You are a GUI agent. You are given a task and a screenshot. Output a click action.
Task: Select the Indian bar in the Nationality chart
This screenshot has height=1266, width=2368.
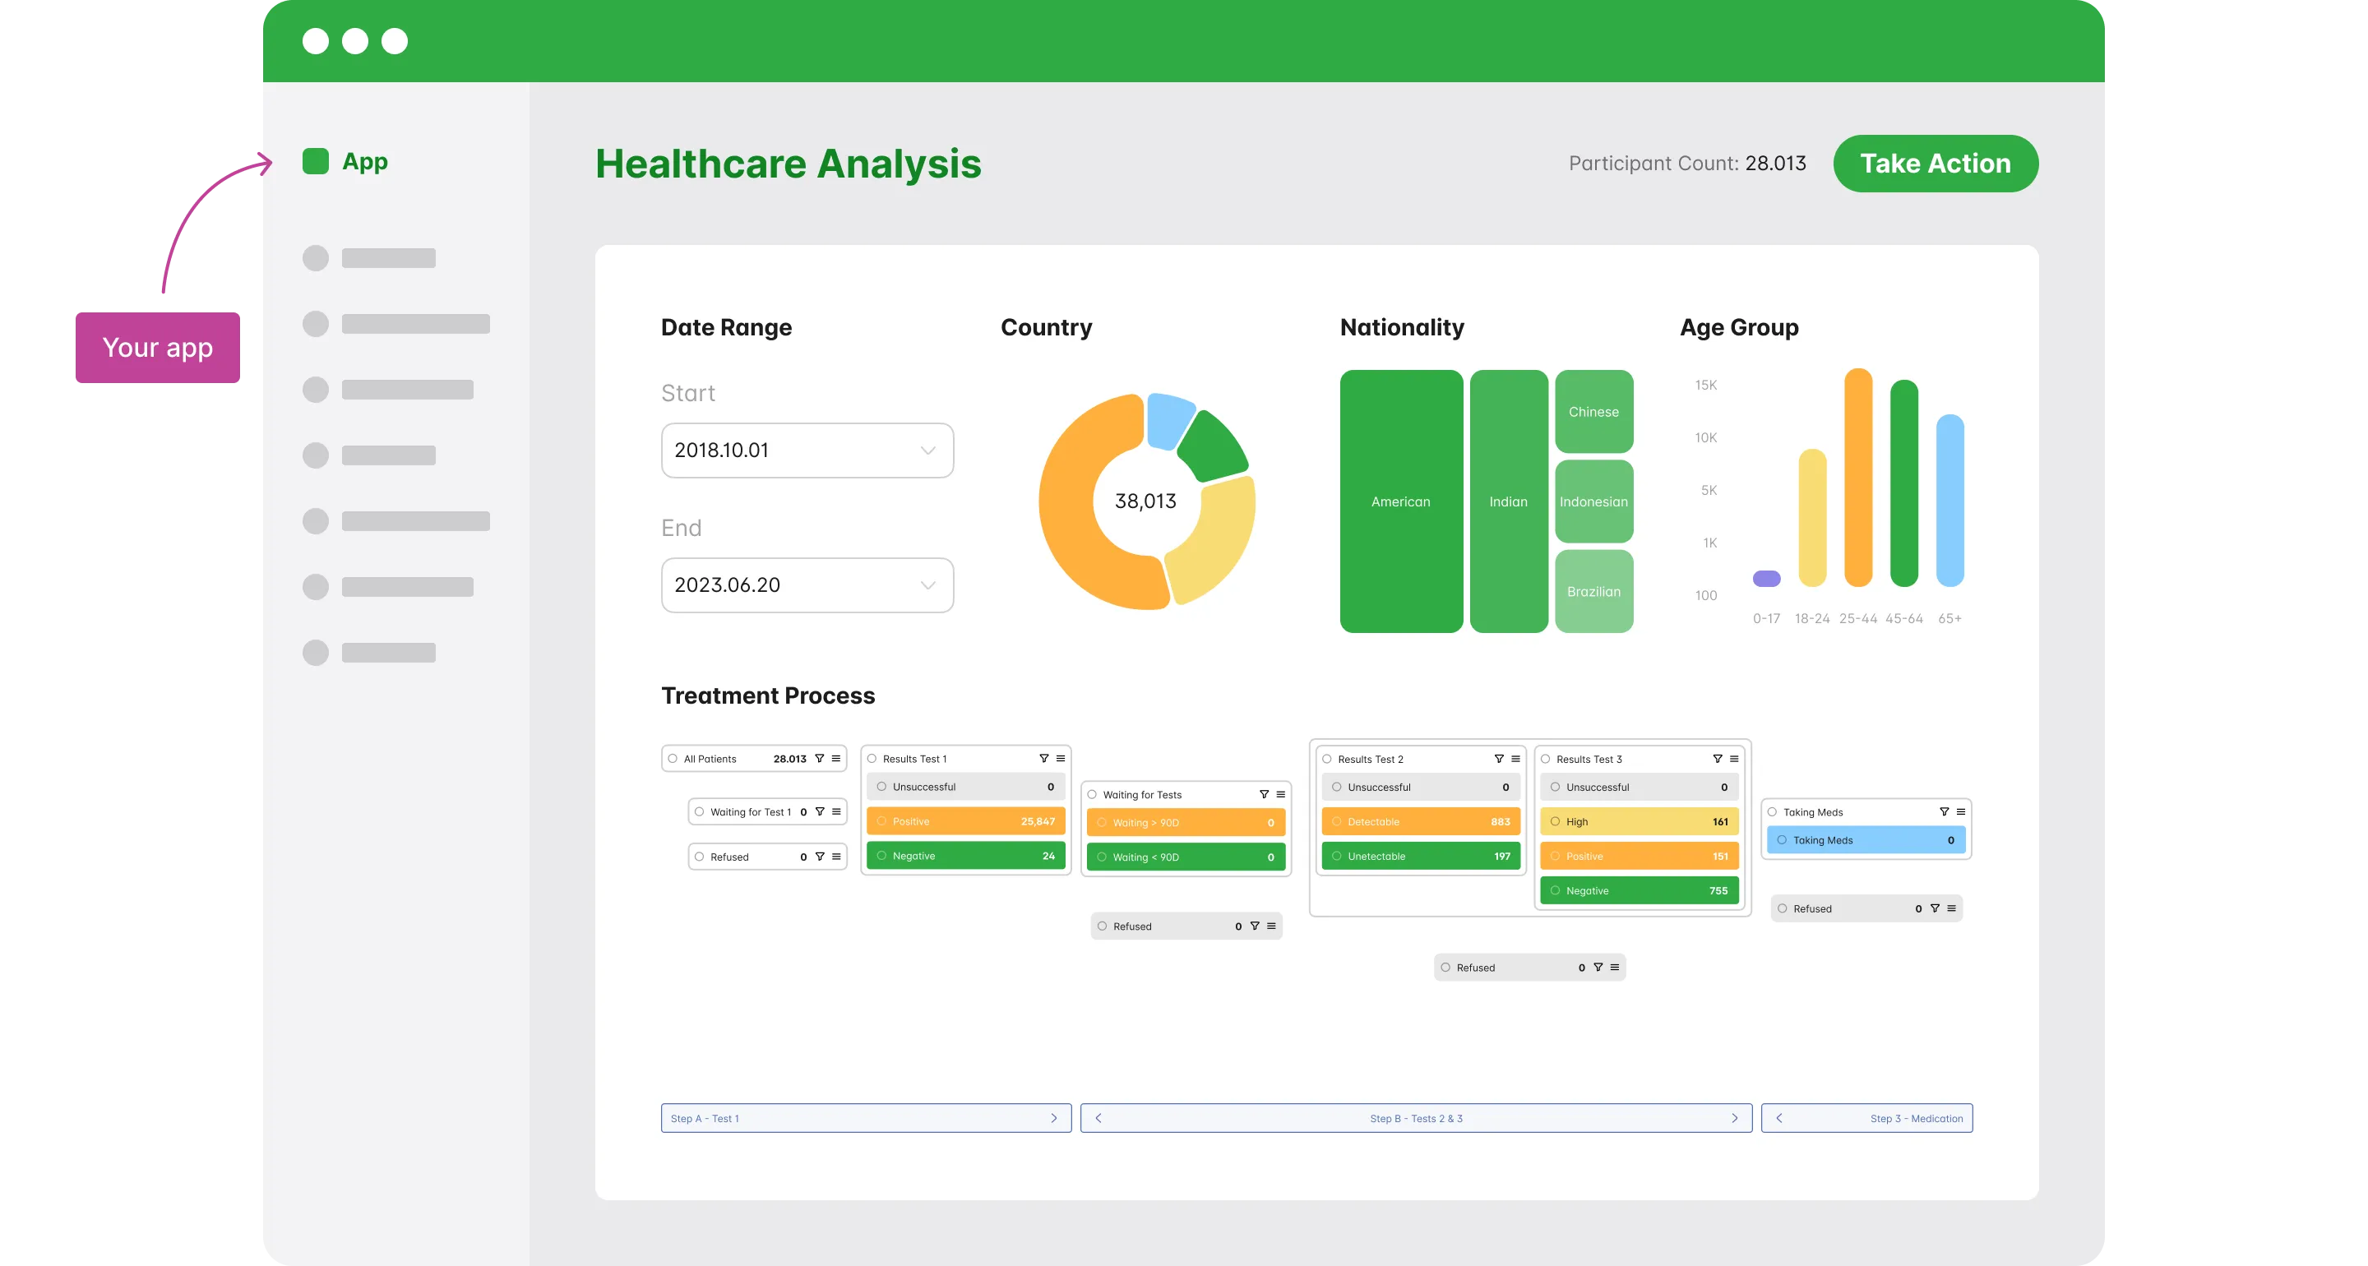click(1508, 501)
